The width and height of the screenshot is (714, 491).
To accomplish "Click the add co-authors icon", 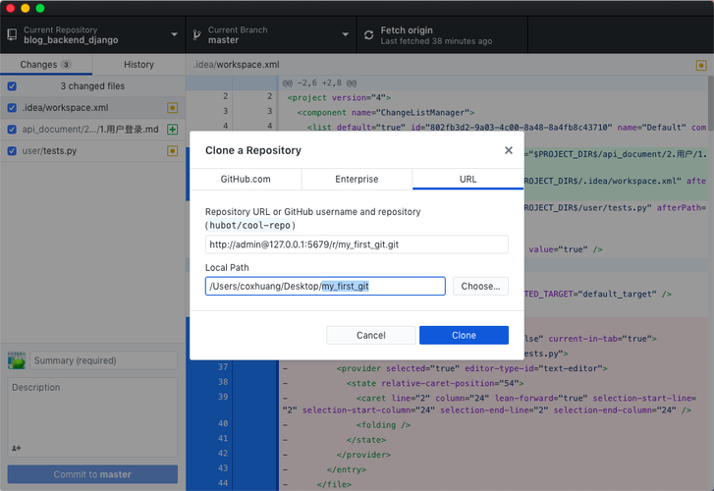I will coord(17,448).
